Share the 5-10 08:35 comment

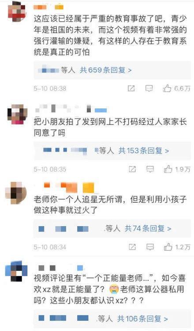click(132, 169)
